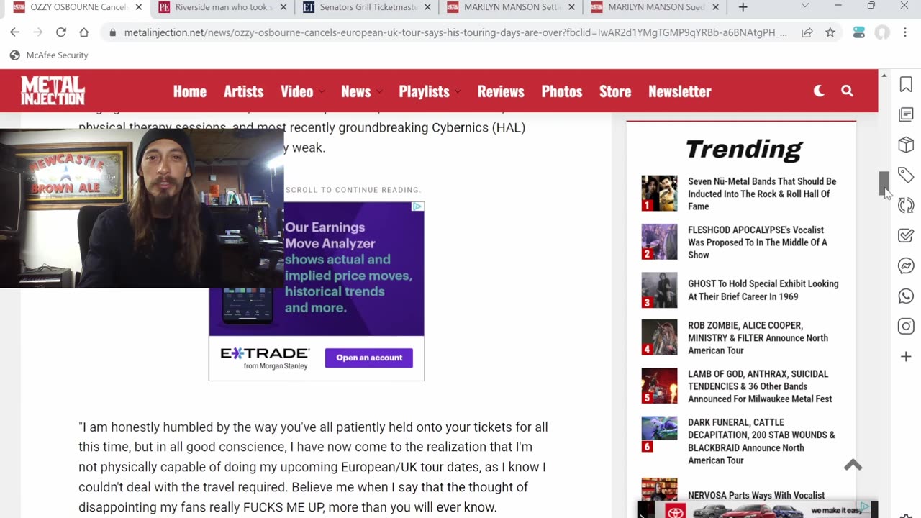The image size is (921, 518).
Task: Add a sidebar app with the plus icon
Action: coord(906,356)
